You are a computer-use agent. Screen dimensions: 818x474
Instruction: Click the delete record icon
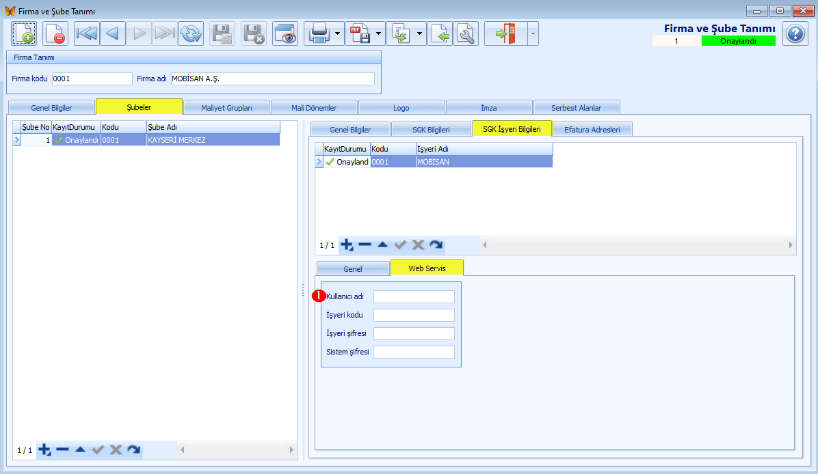pyautogui.click(x=55, y=33)
